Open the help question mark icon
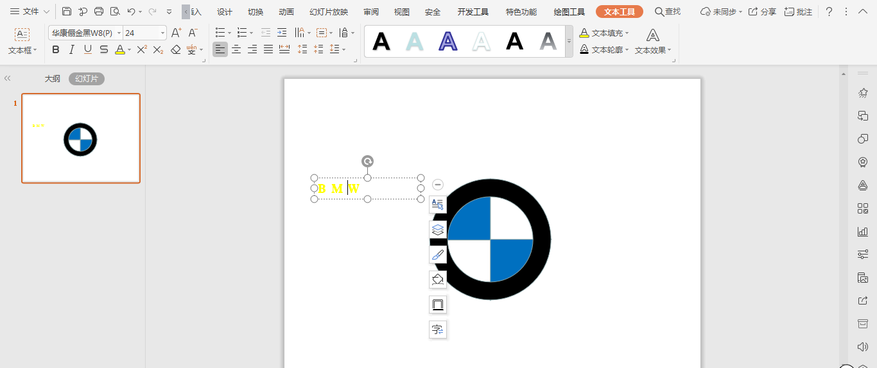Viewport: 877px width, 368px height. tap(829, 12)
